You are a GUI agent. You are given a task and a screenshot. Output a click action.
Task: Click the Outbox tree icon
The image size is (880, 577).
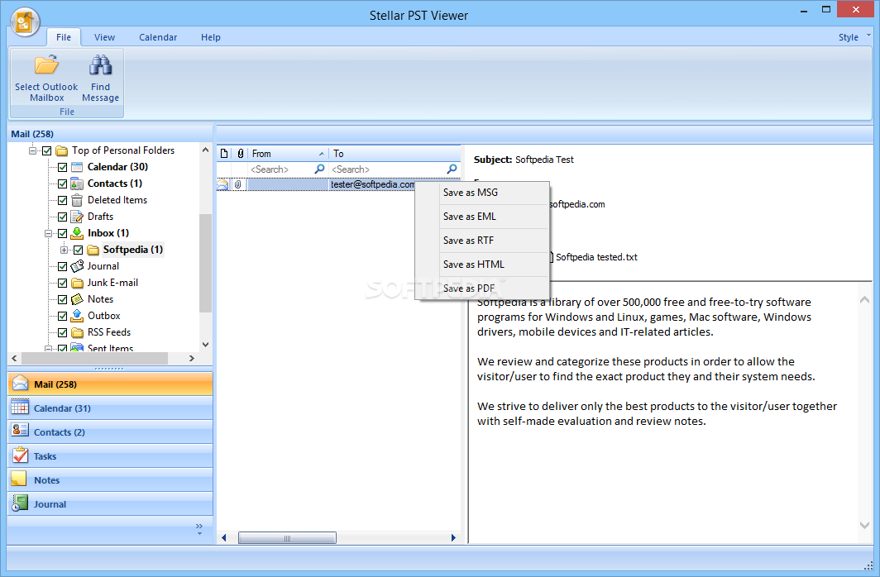pyautogui.click(x=78, y=316)
